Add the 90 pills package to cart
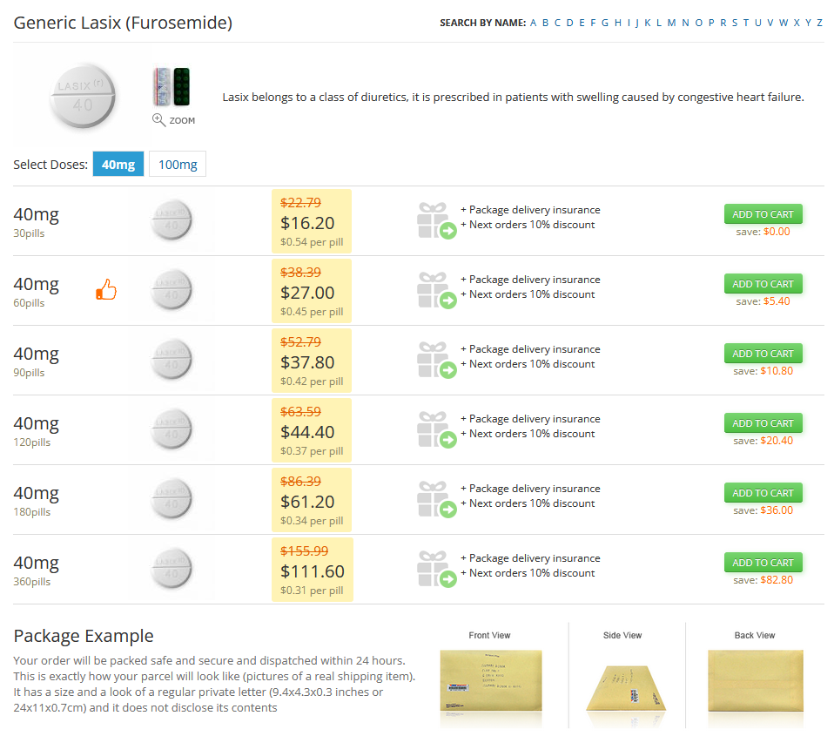The image size is (834, 736). tap(763, 354)
